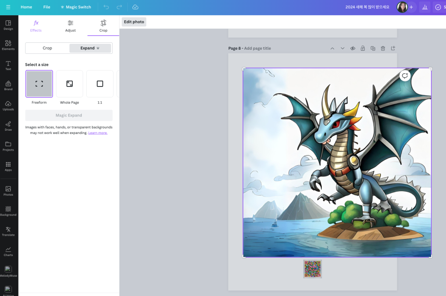
Task: Undo the last action
Action: tap(106, 7)
